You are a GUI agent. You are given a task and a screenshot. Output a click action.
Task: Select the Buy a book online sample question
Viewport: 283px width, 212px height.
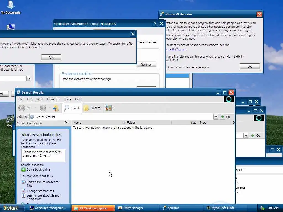38,169
